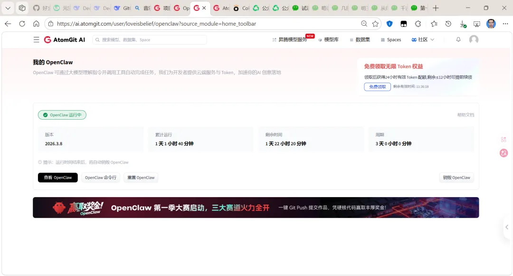
Task: Expand the right-edge side panel chevron
Action: click(x=507, y=227)
